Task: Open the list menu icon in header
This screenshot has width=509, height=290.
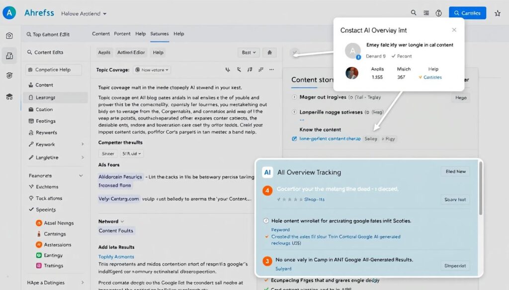Action: pos(426,13)
